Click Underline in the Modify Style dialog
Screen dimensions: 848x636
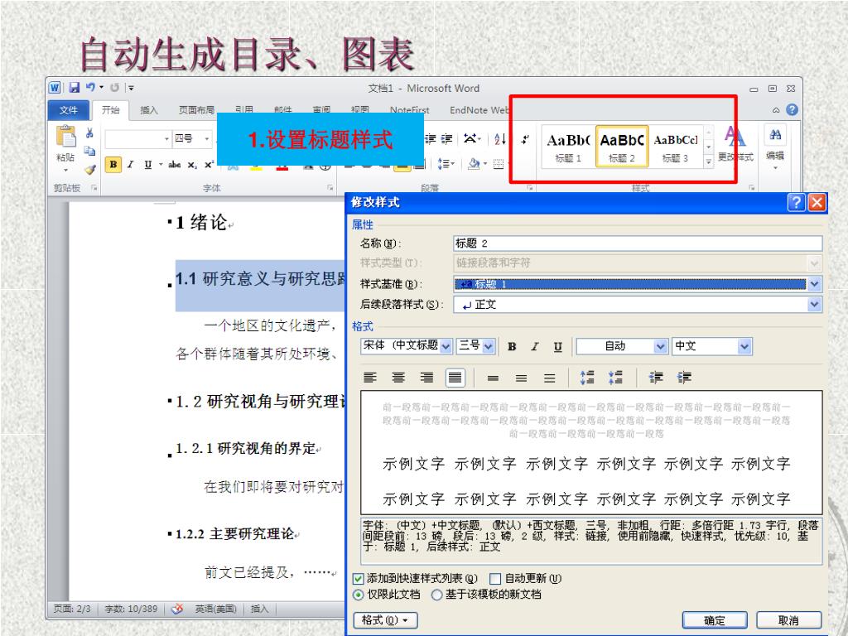(557, 347)
